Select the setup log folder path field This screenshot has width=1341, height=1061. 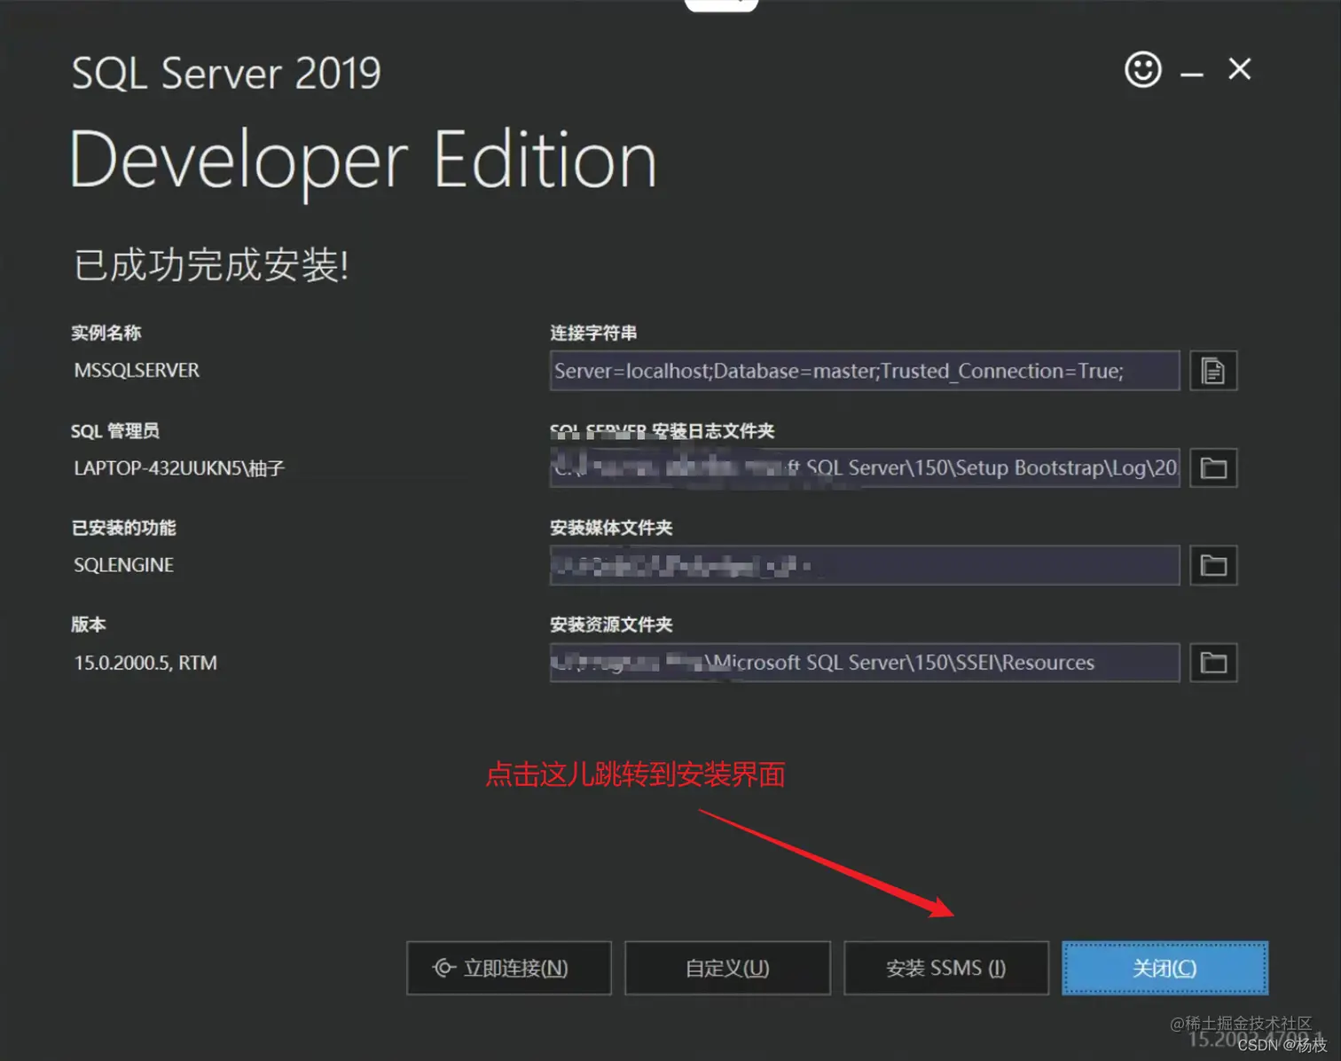(x=865, y=468)
